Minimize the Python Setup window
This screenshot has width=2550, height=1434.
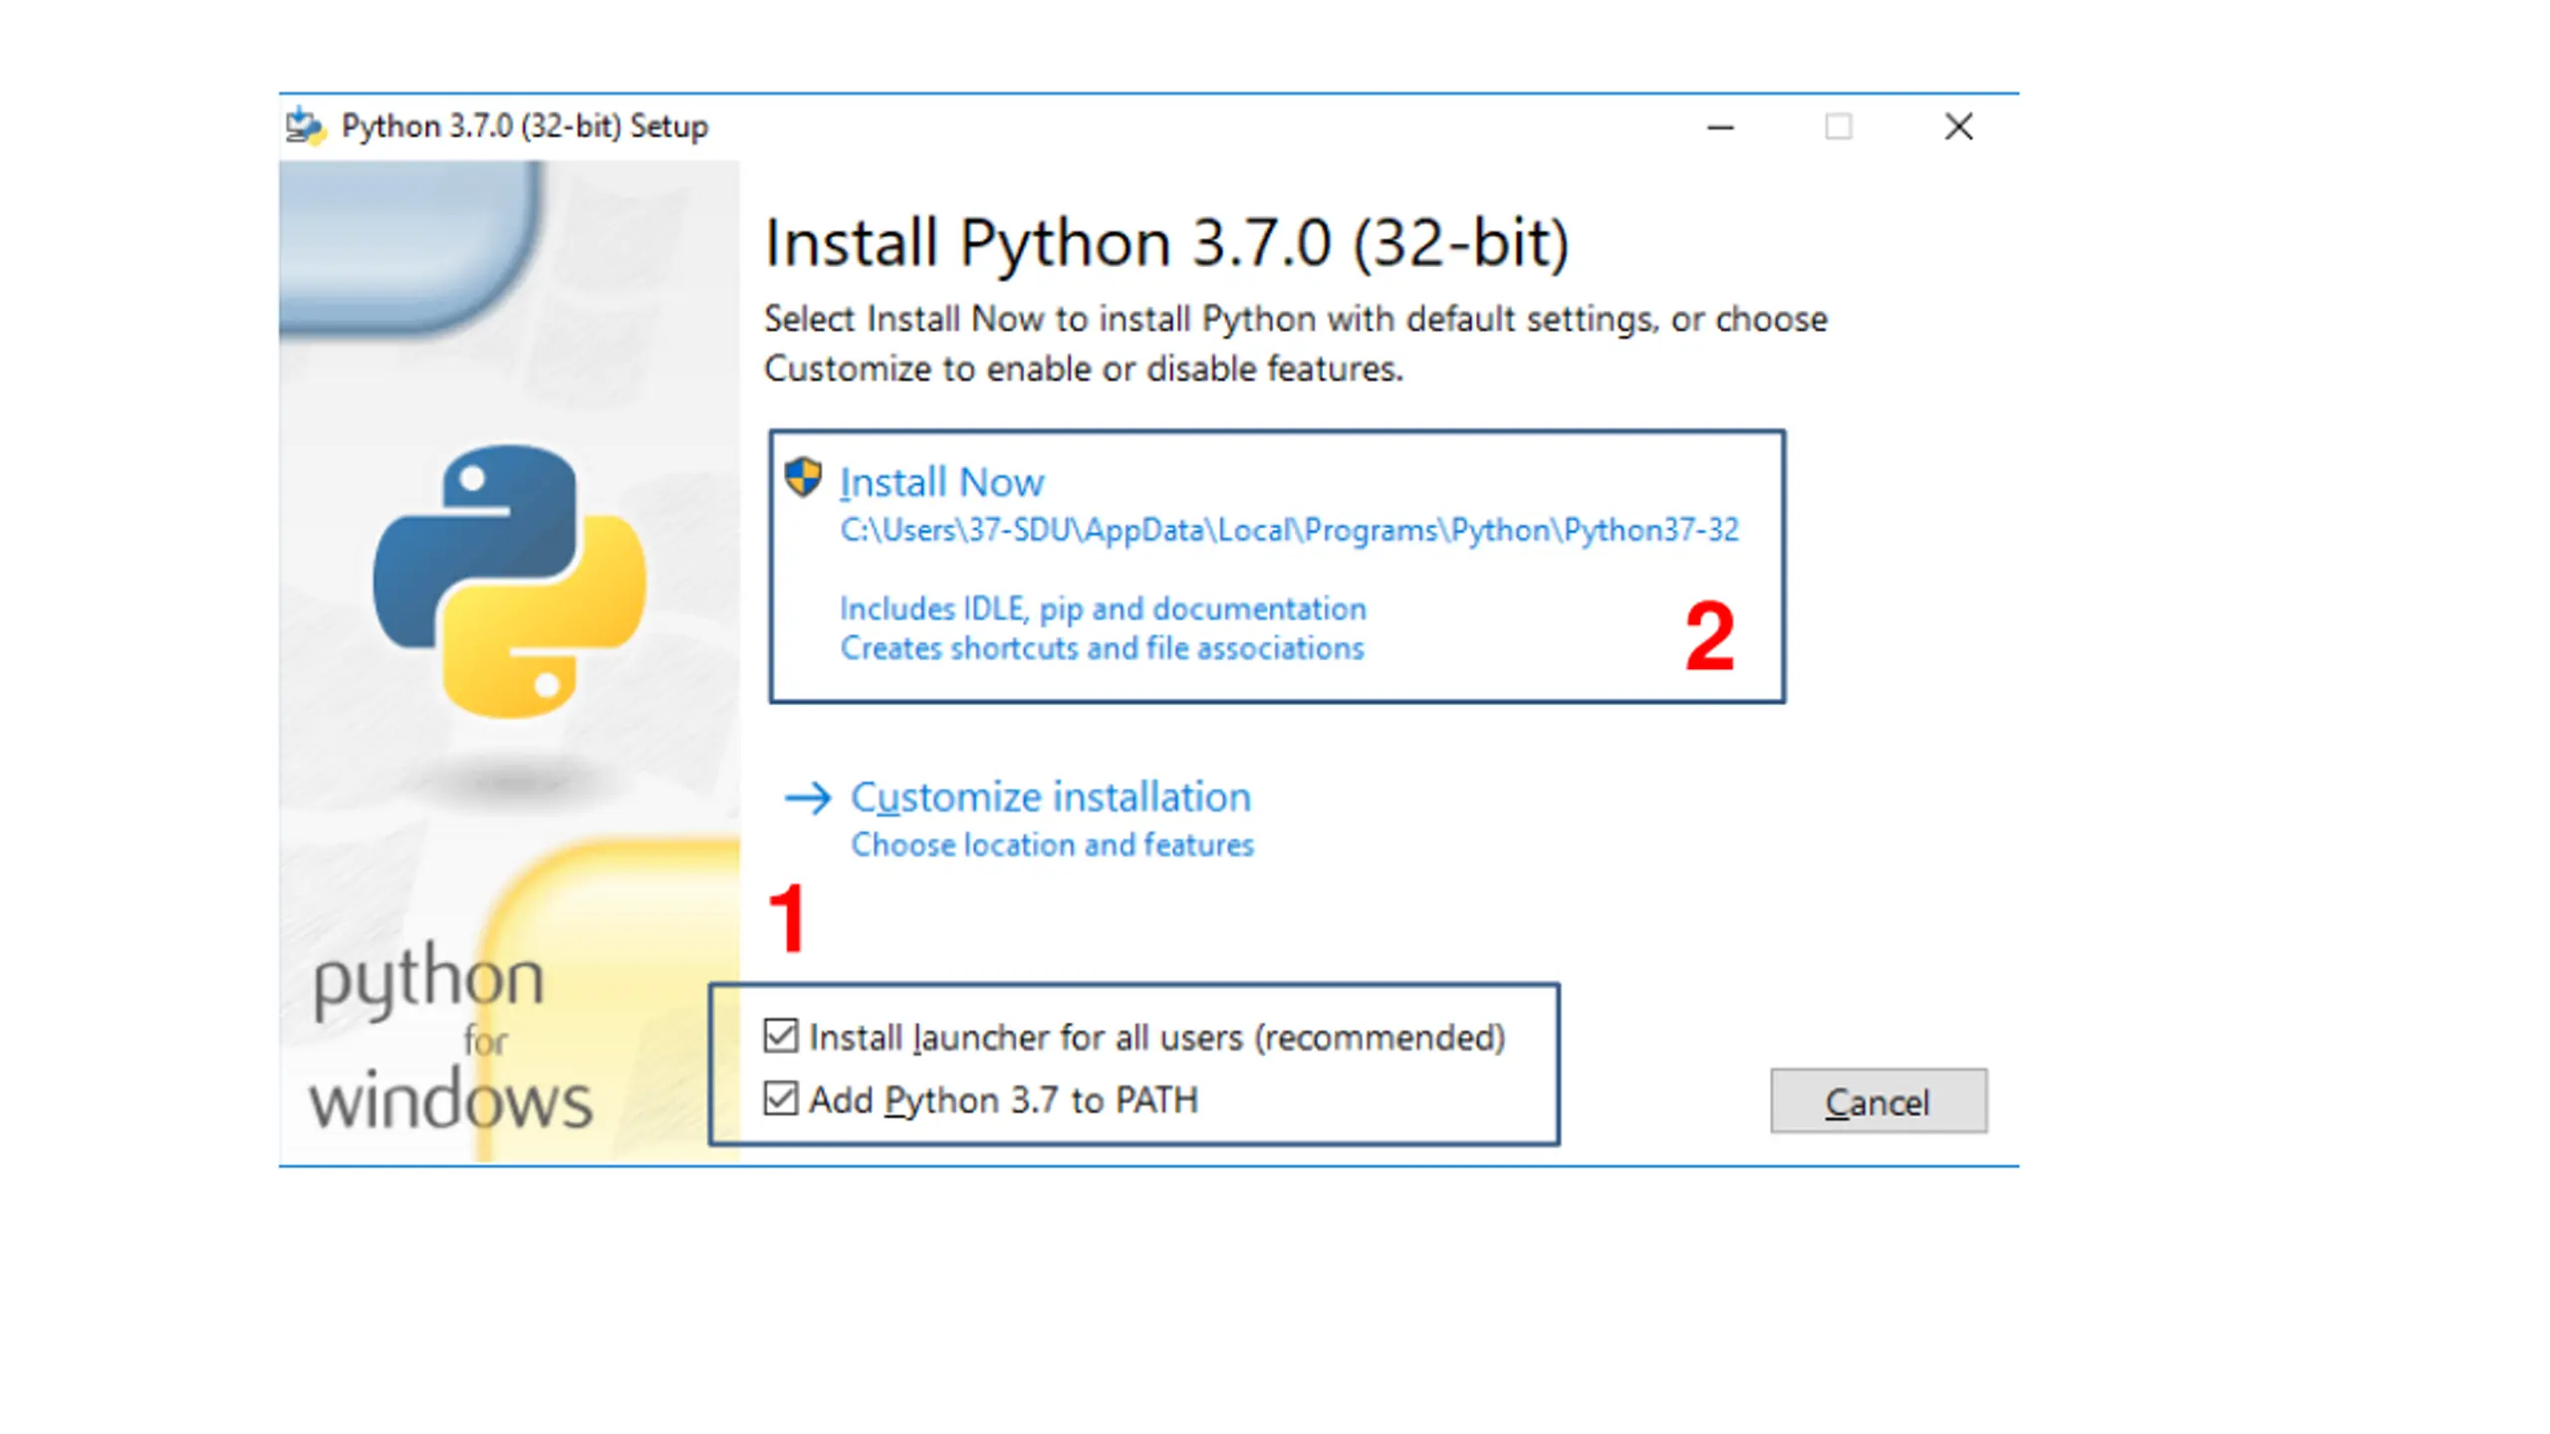[x=1720, y=127]
